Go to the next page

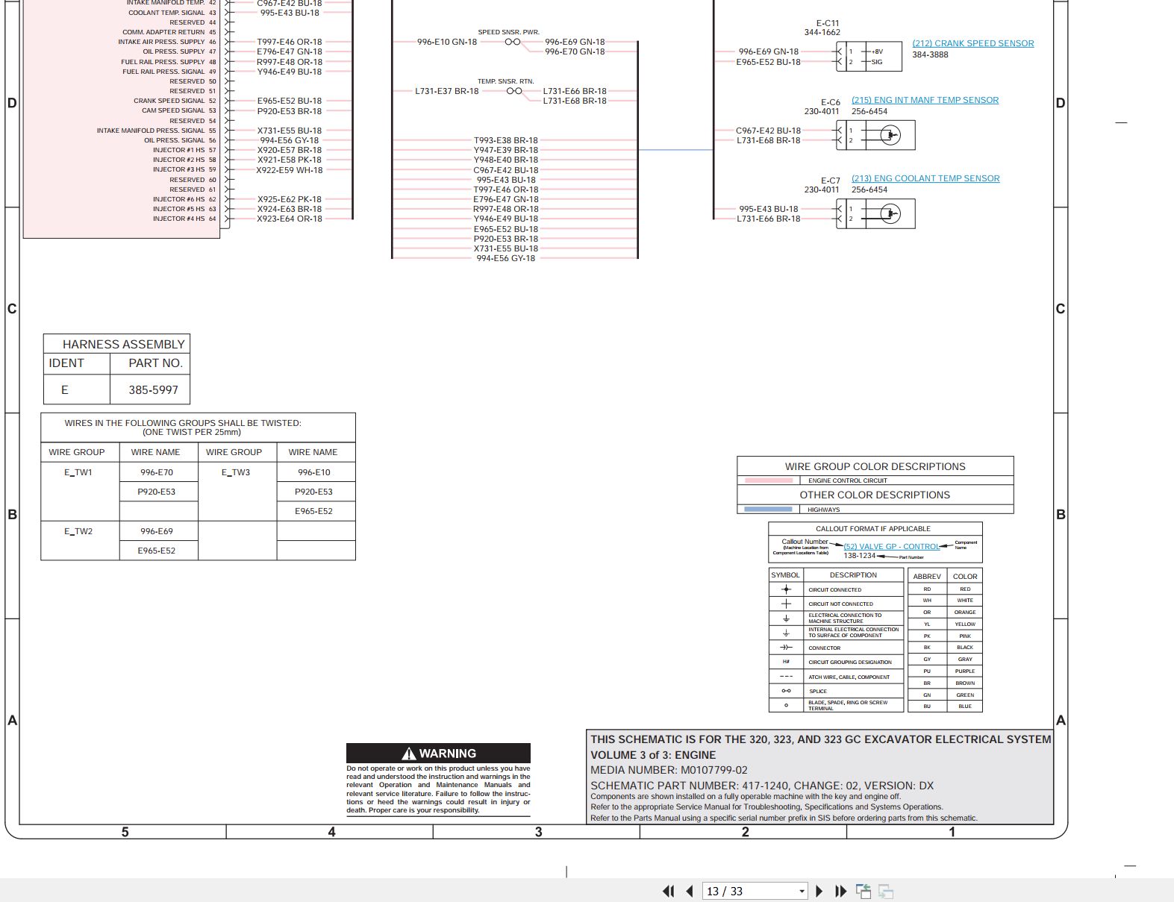pyautogui.click(x=819, y=891)
